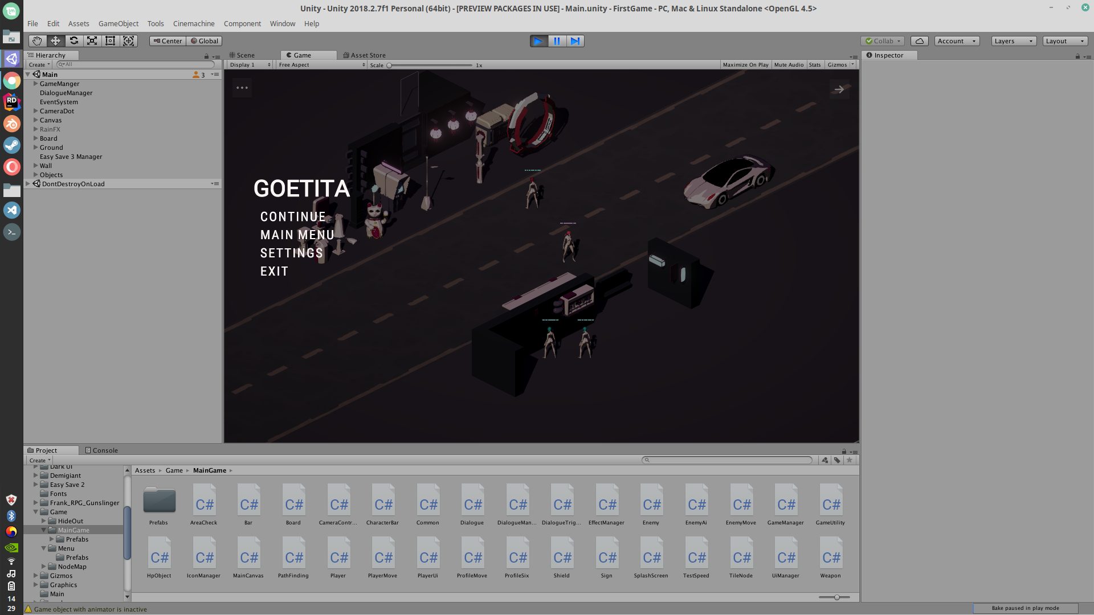Viewport: 1094px width, 615px height.
Task: Click the favorites star icon
Action: 850,460
